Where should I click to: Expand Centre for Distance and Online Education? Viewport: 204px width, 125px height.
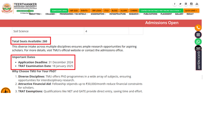(x=161, y=11)
